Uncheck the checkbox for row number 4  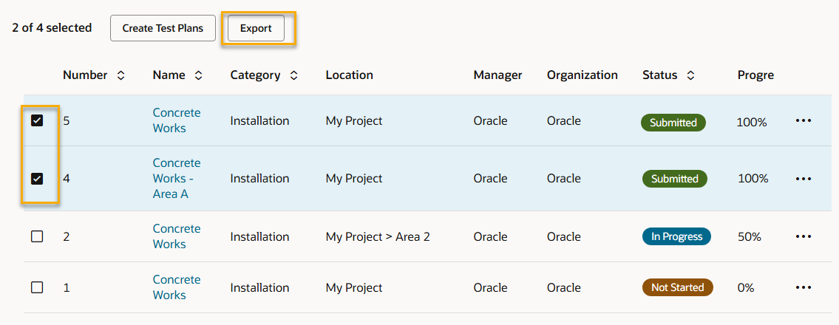pyautogui.click(x=37, y=179)
